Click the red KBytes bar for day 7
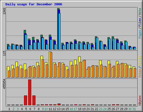This screenshot has height=112, width=143. click(x=34, y=101)
